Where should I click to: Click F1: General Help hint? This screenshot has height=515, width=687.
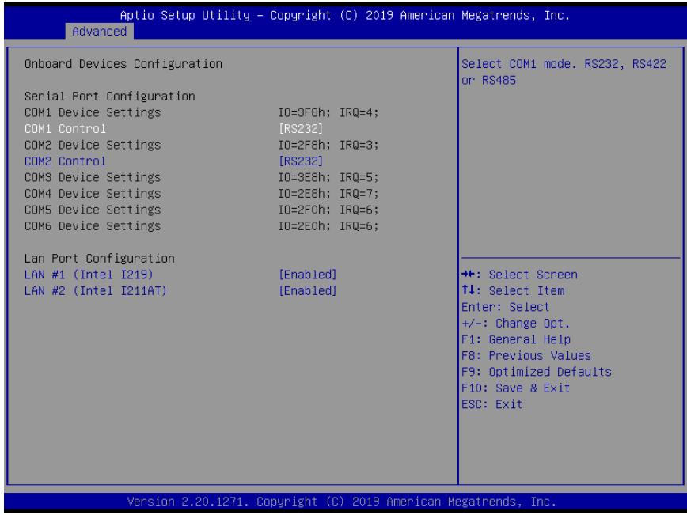(x=516, y=339)
